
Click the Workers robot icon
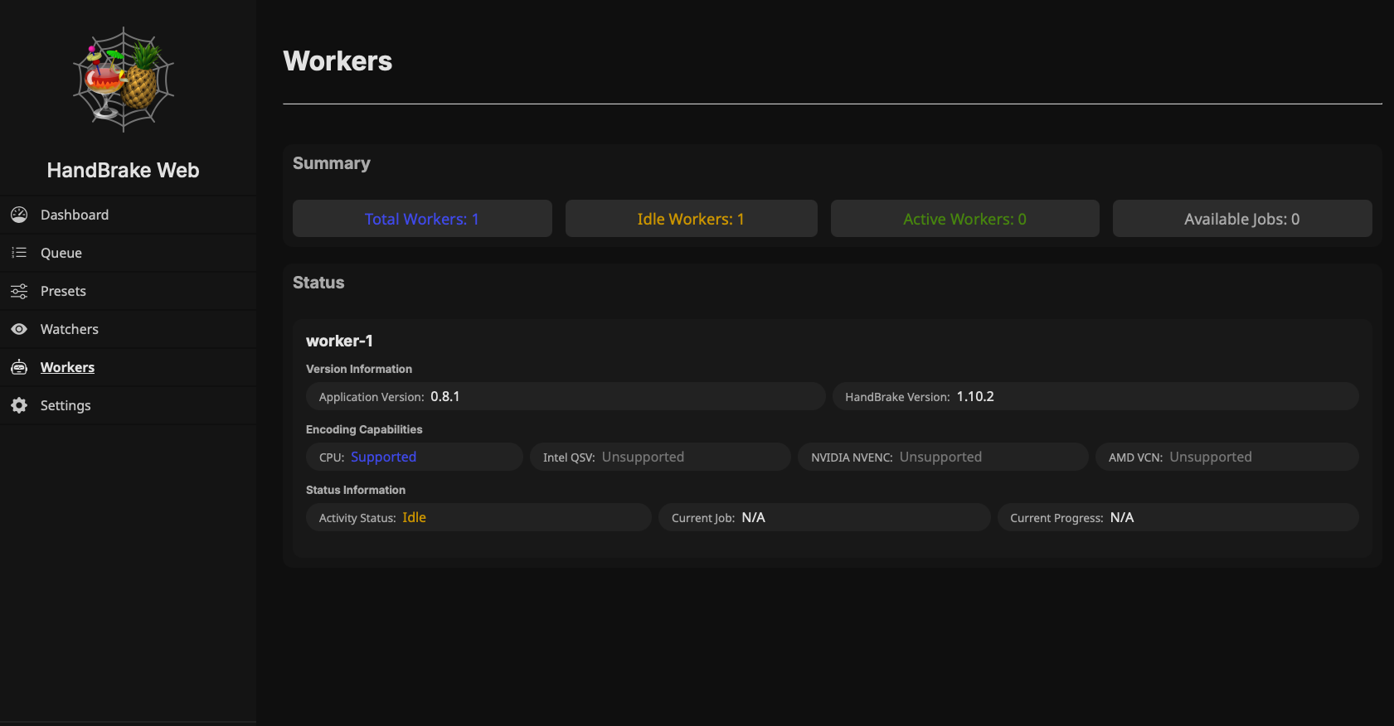(x=19, y=367)
